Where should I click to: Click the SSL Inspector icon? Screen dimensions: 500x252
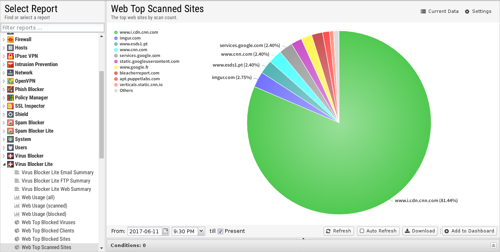point(10,106)
